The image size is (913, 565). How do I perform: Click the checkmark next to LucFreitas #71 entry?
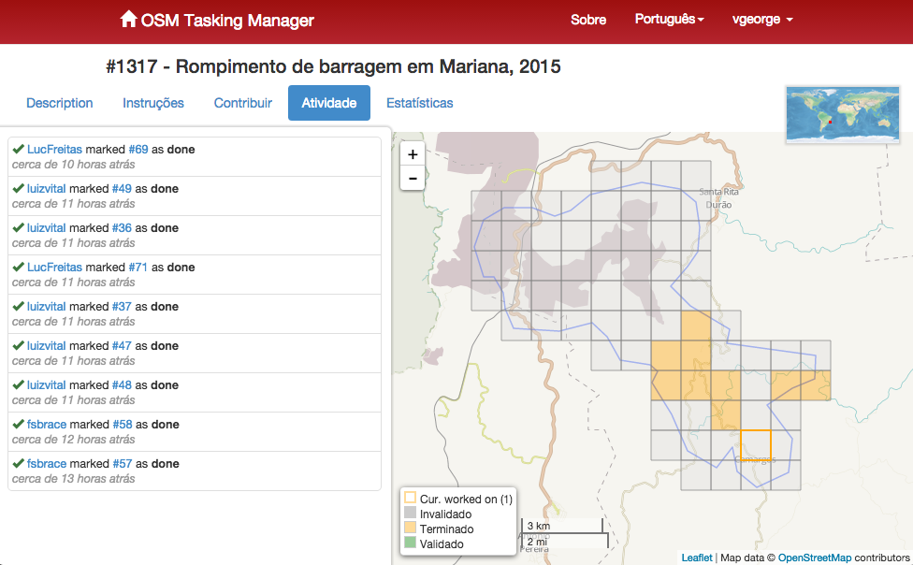(17, 267)
